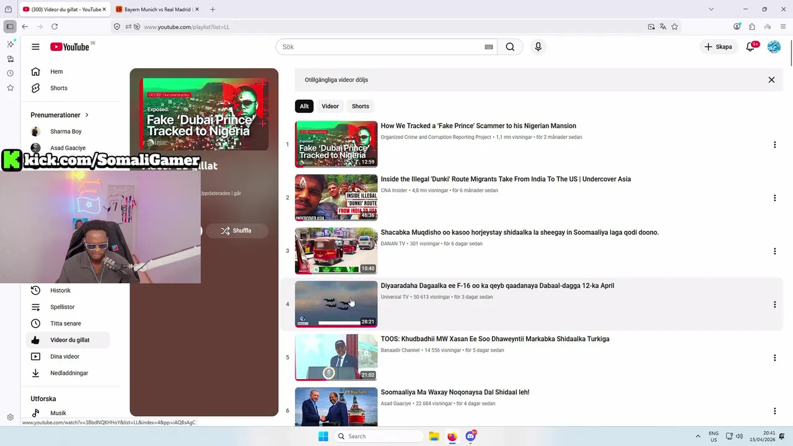Screen dimensions: 793x446
Task: Open the on-screen keyboard icon in search box
Action: tap(489, 47)
